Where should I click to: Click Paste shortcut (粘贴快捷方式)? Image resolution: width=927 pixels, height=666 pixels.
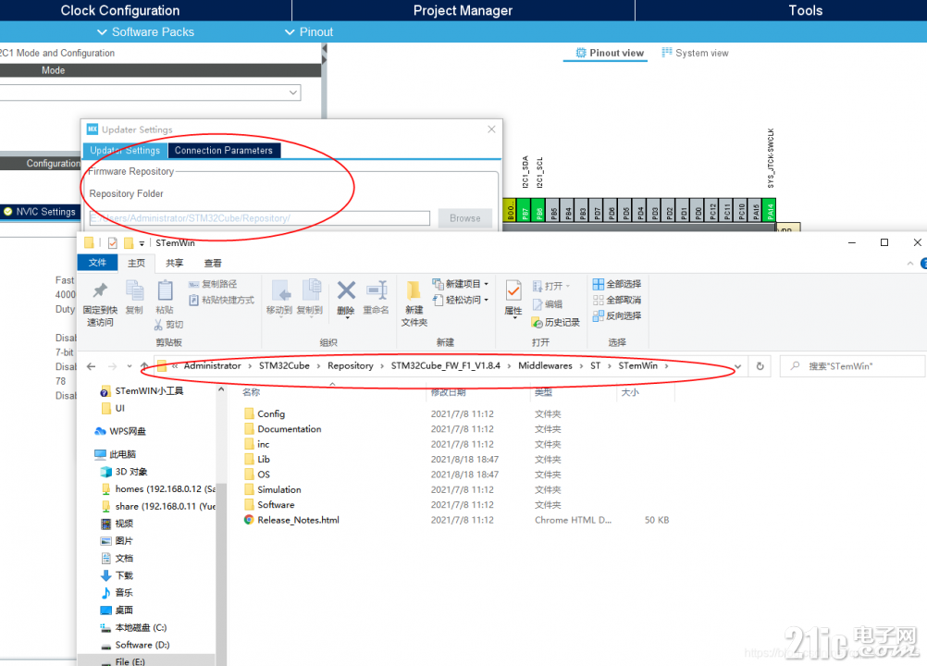click(x=222, y=301)
